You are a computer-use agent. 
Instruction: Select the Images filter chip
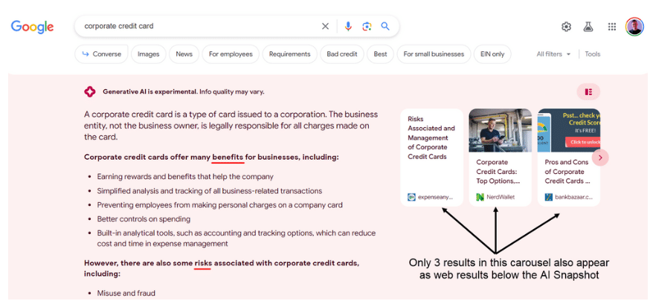click(x=149, y=54)
